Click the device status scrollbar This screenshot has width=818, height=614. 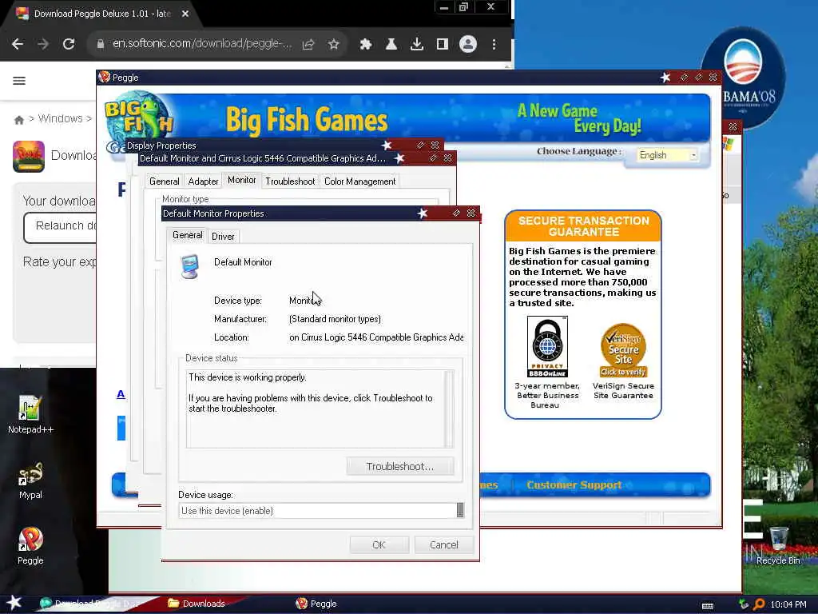point(449,409)
